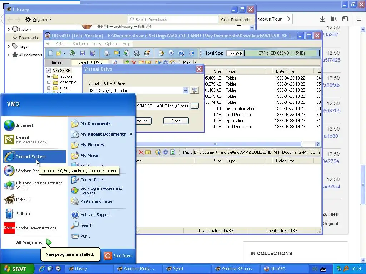Open File menu in UltraISO
This screenshot has height=274, width=366.
(49, 44)
